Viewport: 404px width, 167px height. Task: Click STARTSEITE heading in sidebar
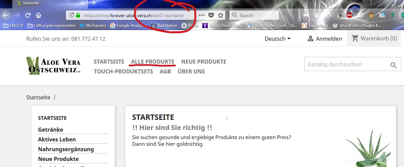pyautogui.click(x=52, y=118)
